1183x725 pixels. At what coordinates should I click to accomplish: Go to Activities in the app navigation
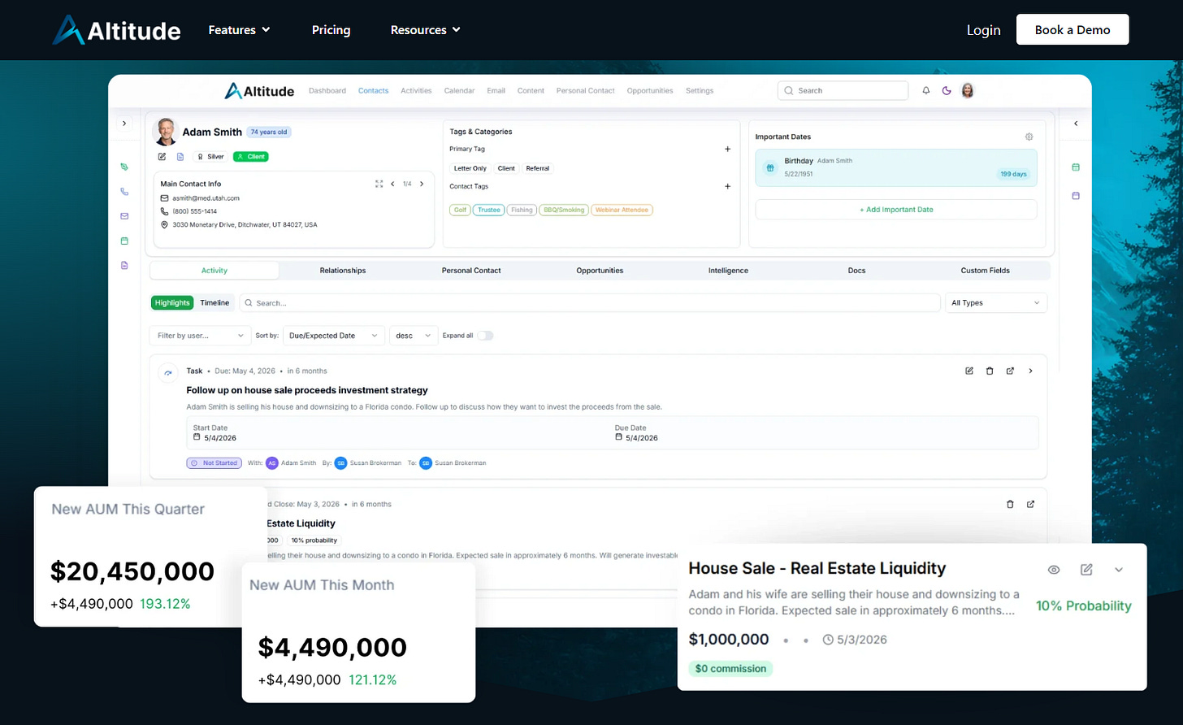[416, 91]
